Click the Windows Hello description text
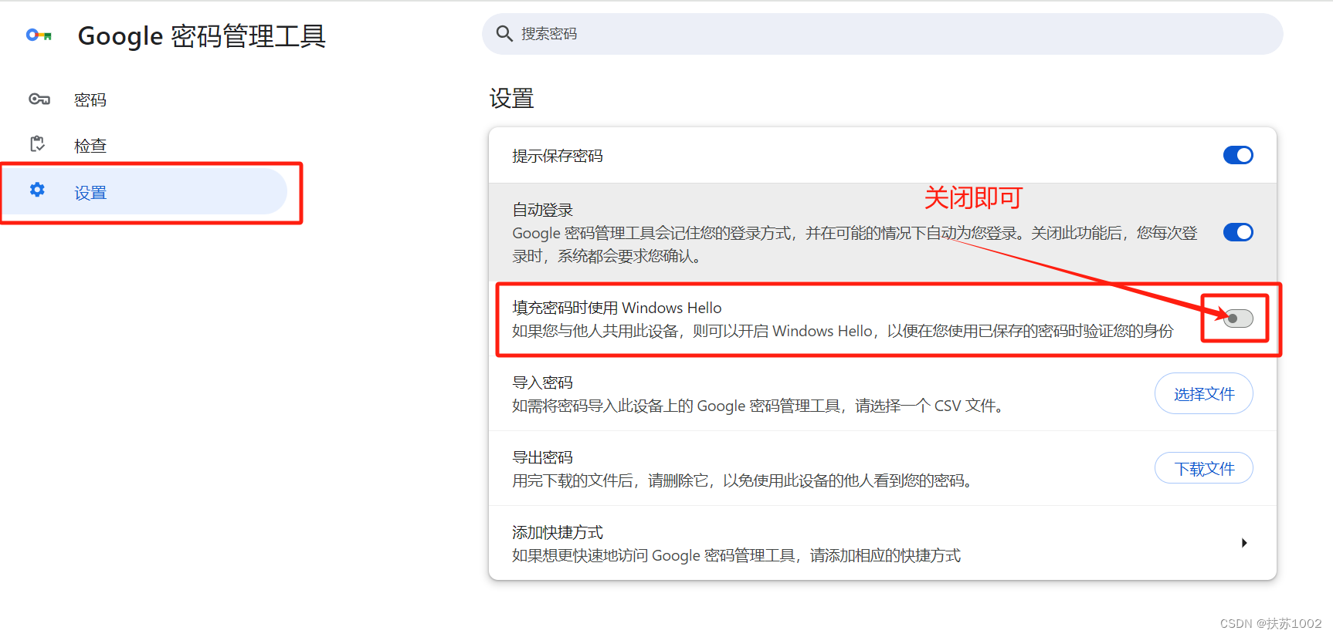The image size is (1333, 637). pos(843,331)
